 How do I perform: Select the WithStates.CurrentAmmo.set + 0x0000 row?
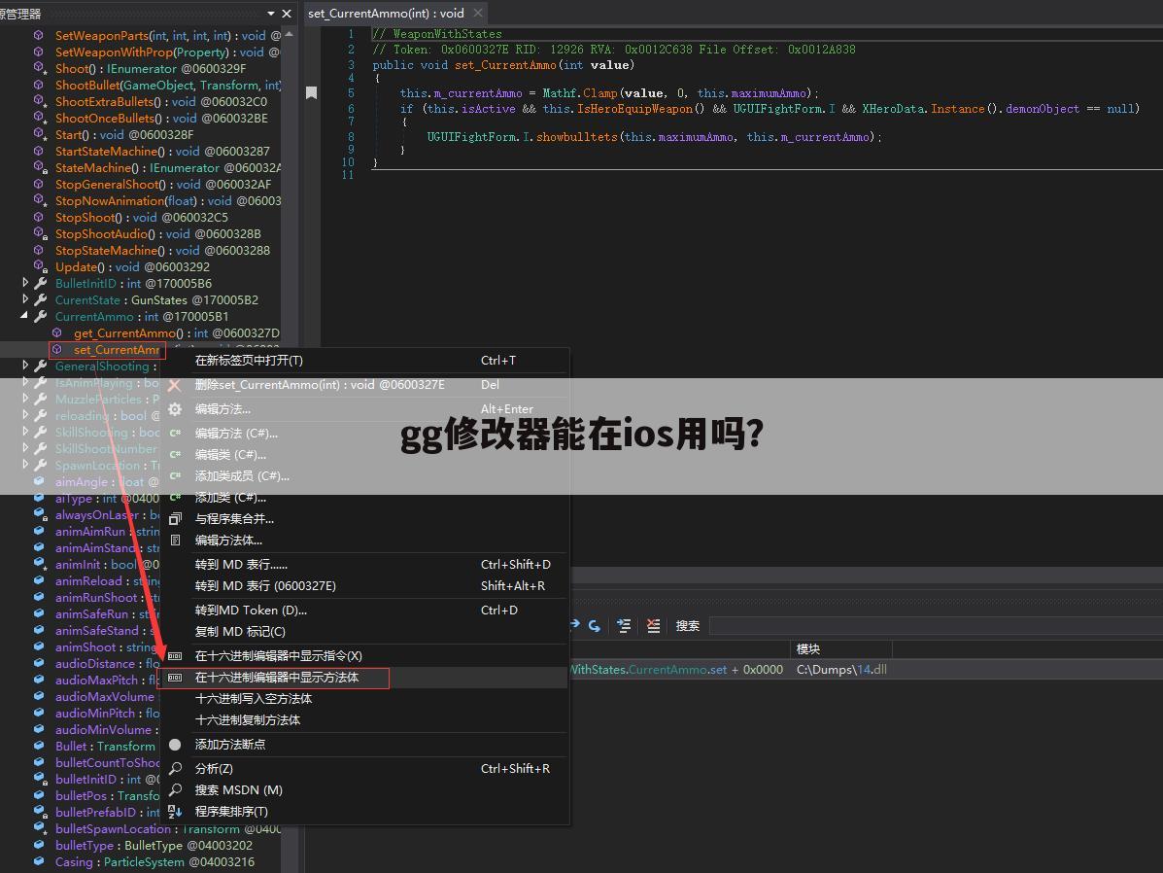(676, 670)
